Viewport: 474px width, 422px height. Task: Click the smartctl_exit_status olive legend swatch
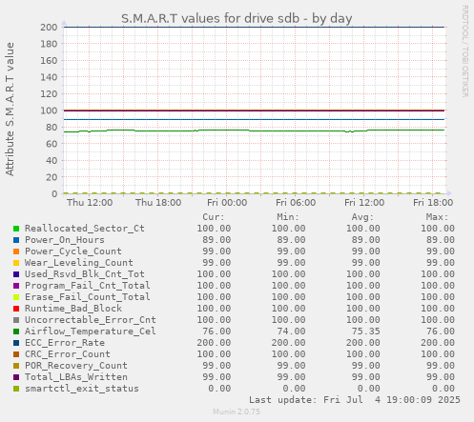[16, 389]
